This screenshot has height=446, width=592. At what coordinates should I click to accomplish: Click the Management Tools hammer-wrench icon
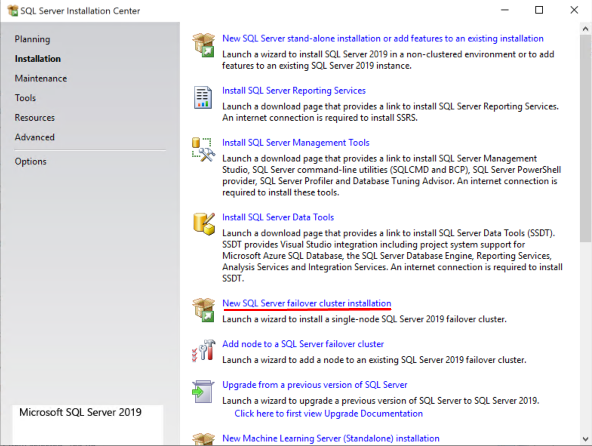click(203, 149)
